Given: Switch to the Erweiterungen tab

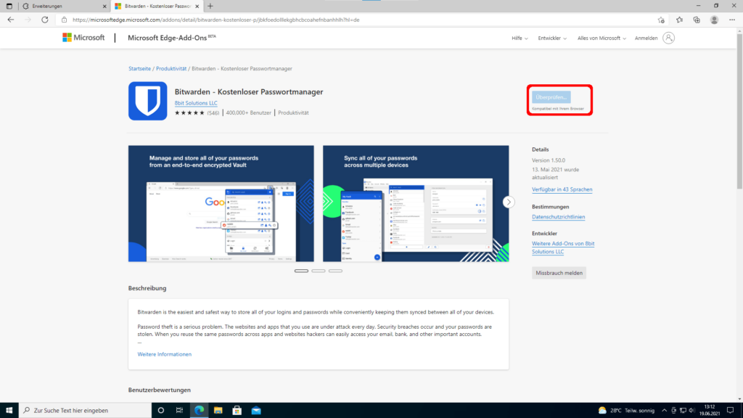Looking at the screenshot, I should [64, 6].
